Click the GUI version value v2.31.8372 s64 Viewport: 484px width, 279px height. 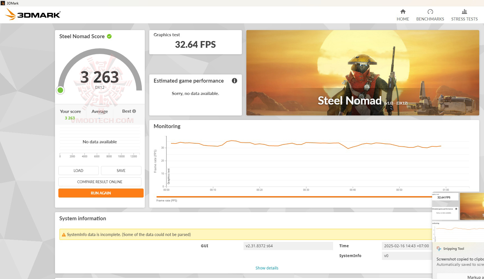click(x=259, y=246)
